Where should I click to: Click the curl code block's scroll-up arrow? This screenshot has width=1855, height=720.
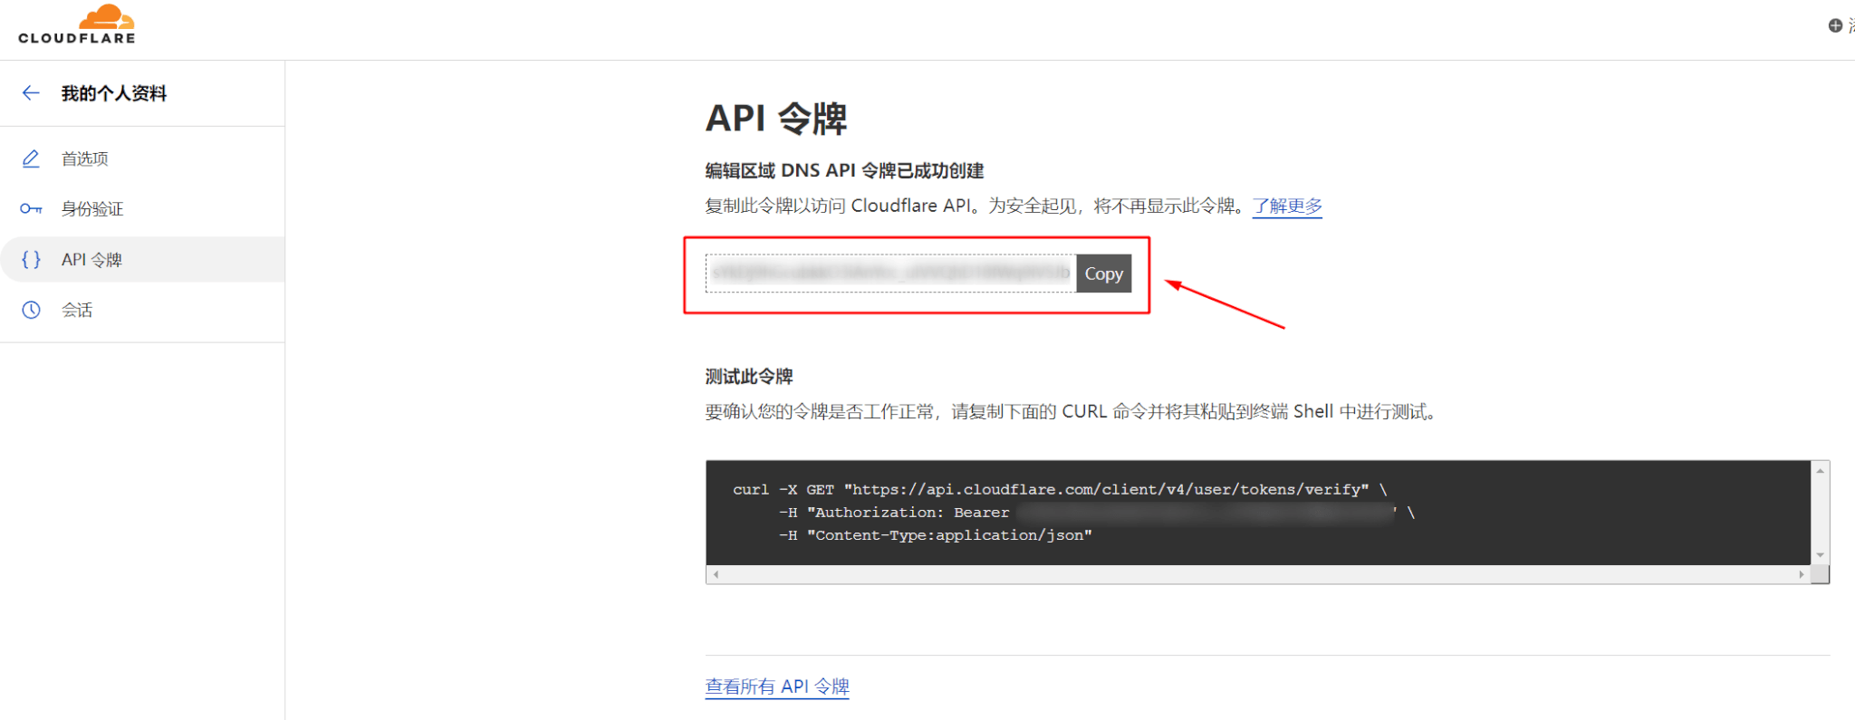point(1820,471)
